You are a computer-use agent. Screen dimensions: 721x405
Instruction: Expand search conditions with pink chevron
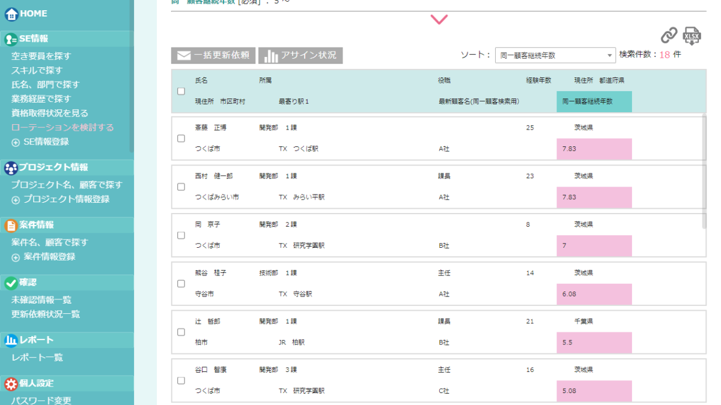coord(439,20)
